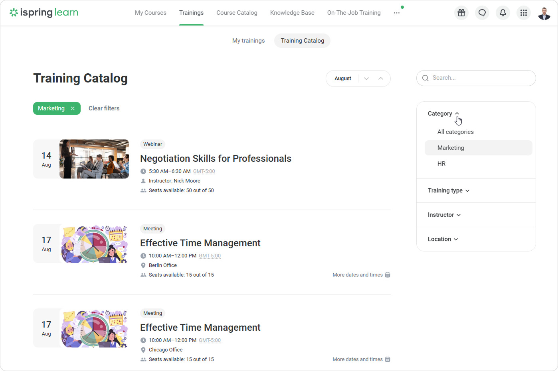
Task: Select the Marketing category option
Action: pyautogui.click(x=479, y=148)
